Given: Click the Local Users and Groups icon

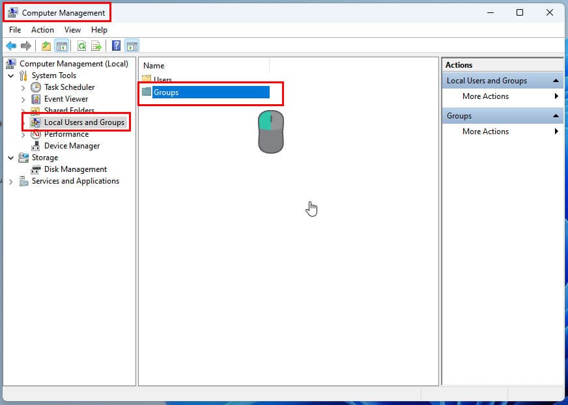Looking at the screenshot, I should point(35,122).
